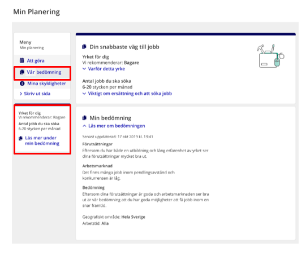Click the calendar icon beside Att göra
306x256 pixels.
[x=22, y=60]
